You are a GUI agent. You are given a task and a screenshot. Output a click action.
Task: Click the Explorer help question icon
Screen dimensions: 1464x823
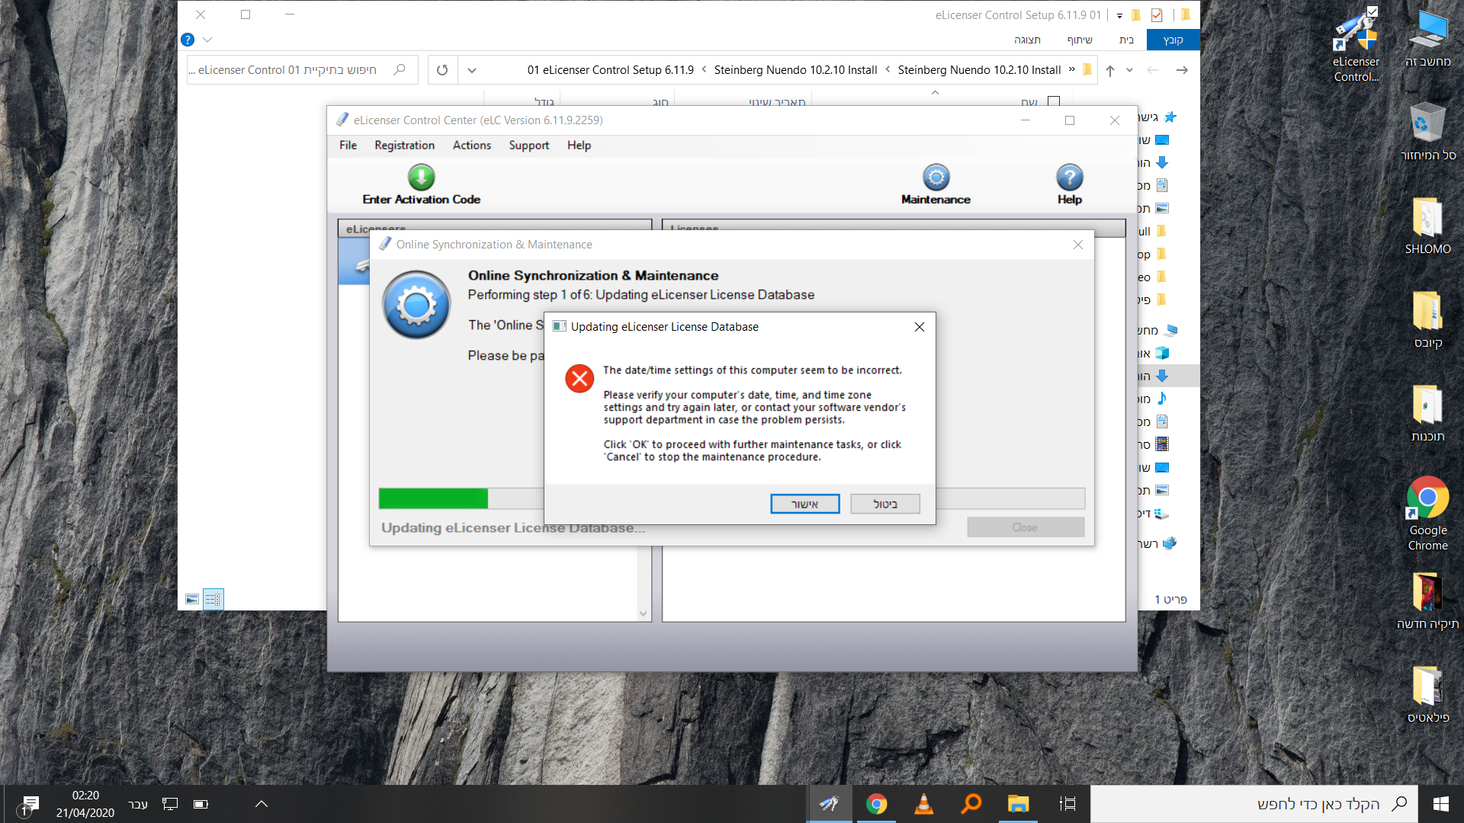coord(188,40)
